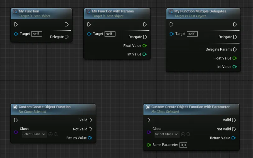Screen dimensions: 253x158
Task: Click Delegate pin on My Function Multiple Delegates
Action: coord(235,37)
